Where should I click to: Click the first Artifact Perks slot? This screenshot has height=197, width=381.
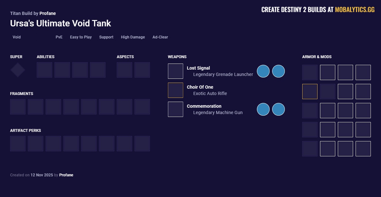click(18, 144)
